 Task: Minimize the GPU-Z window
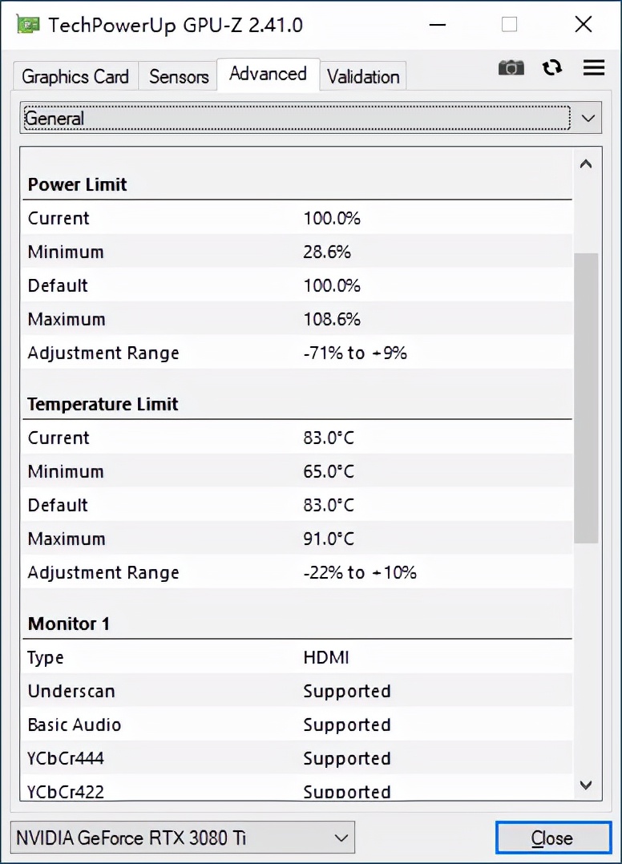pos(437,25)
